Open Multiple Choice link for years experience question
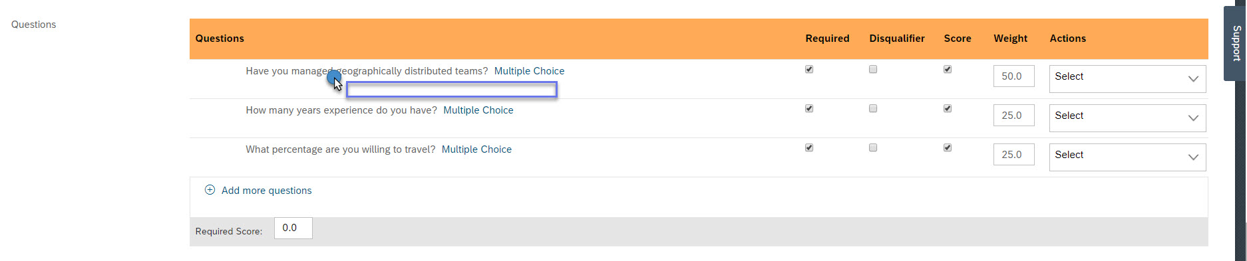Image resolution: width=1247 pixels, height=261 pixels. coord(478,110)
